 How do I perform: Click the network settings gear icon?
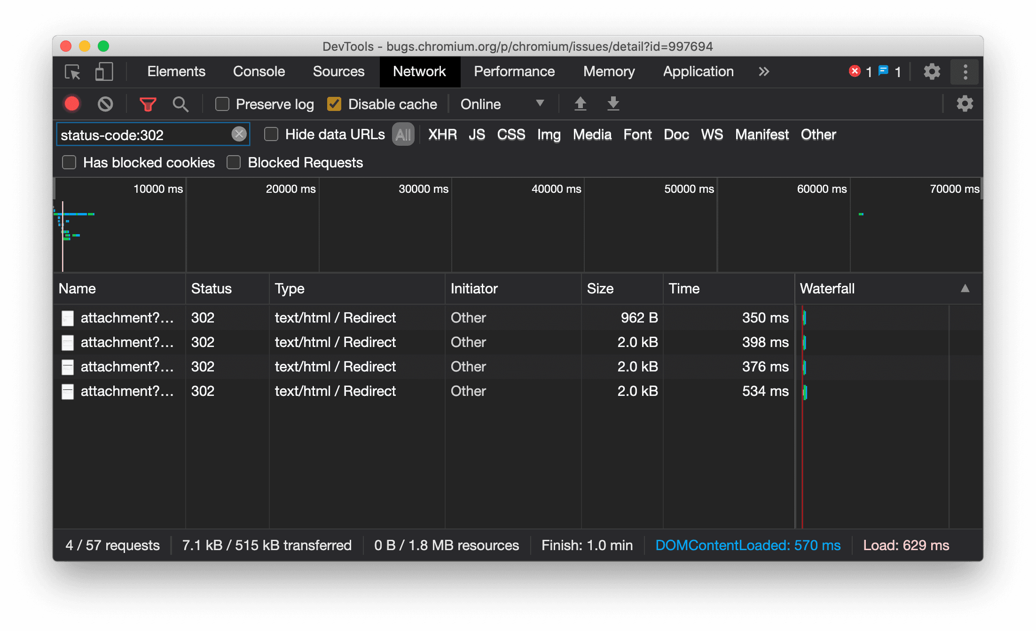coord(964,104)
